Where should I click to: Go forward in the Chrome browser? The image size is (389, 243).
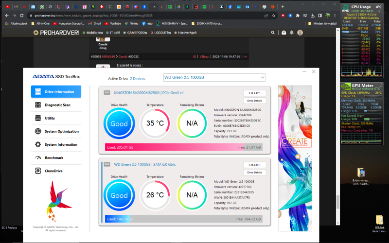pos(14,16)
